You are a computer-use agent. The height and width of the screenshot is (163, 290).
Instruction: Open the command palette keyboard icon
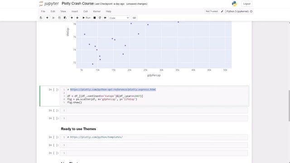(134, 18)
